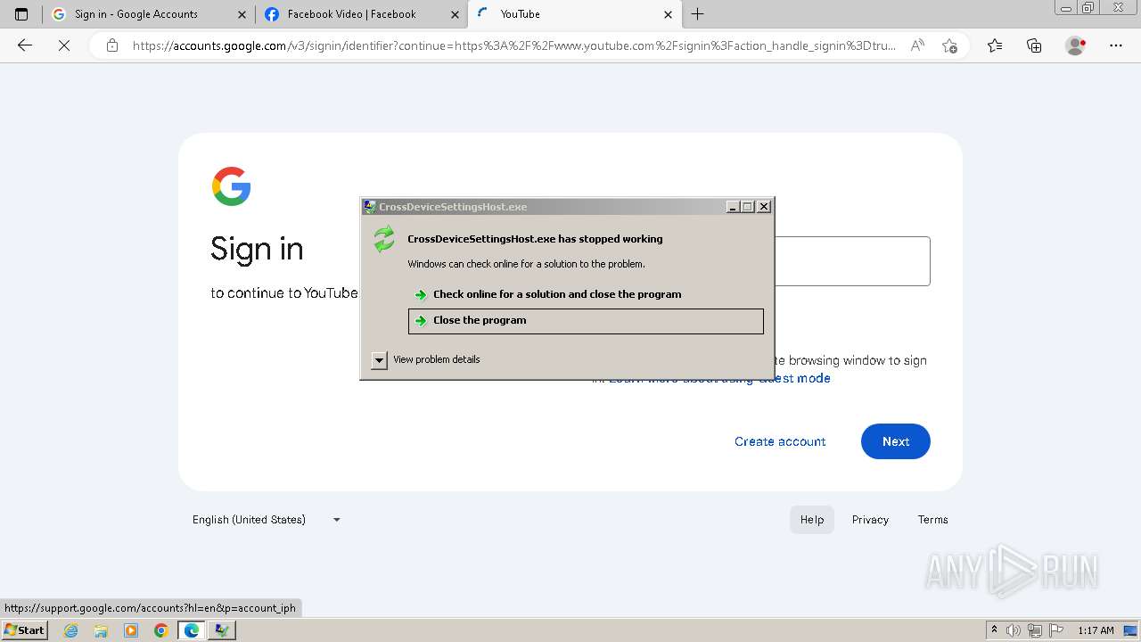Close the CrossDeviceSettingsHost error dialog
The image size is (1141, 642).
[764, 207]
